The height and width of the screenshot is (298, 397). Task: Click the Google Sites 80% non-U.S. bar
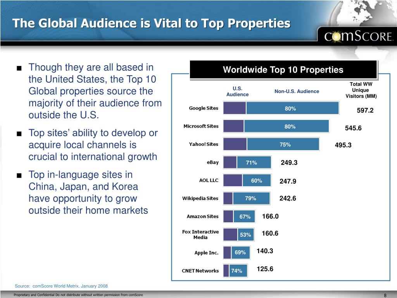pyautogui.click(x=292, y=108)
